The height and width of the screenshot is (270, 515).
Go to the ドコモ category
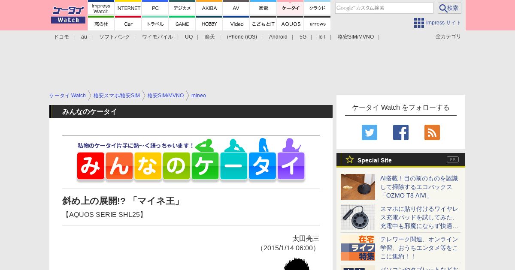coord(61,37)
